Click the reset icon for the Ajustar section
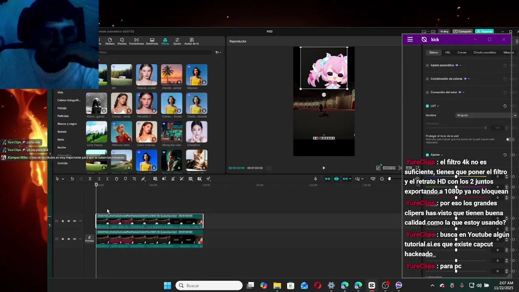This screenshot has height=292, width=519. click(505, 155)
